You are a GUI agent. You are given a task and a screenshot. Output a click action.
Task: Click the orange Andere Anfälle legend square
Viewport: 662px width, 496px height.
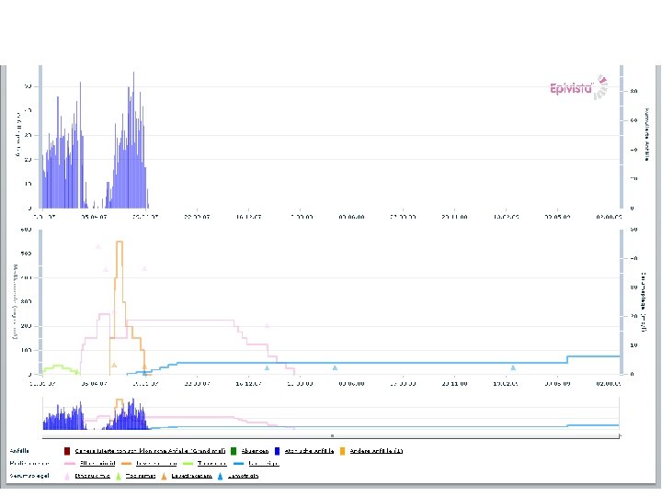tap(342, 451)
